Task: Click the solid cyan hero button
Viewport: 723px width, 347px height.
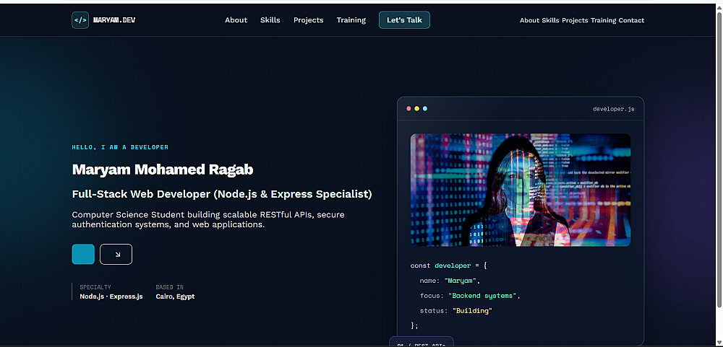Action: [x=83, y=254]
